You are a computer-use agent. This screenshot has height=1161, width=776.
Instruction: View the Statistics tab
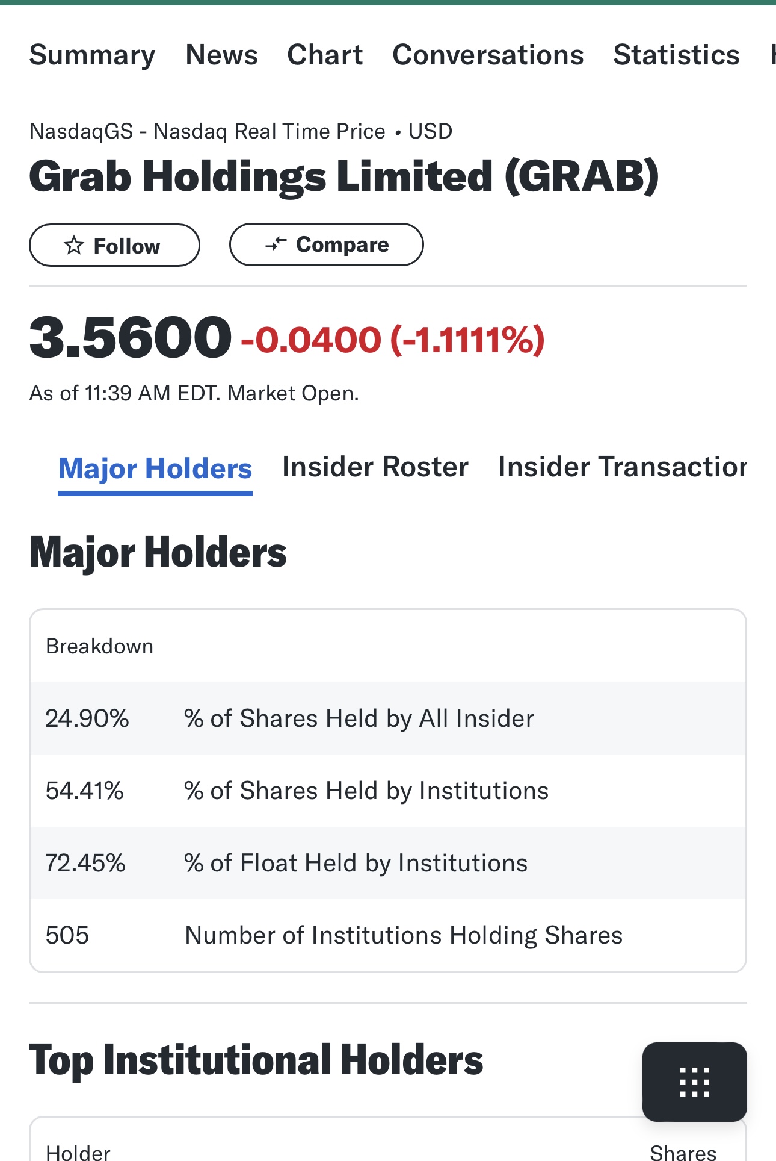tap(676, 55)
